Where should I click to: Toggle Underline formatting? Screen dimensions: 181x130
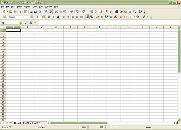click(x=58, y=17)
